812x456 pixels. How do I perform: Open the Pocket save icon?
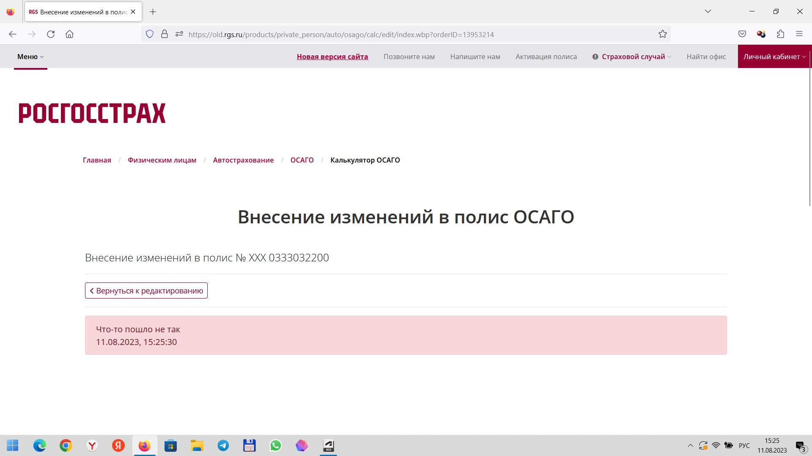742,34
